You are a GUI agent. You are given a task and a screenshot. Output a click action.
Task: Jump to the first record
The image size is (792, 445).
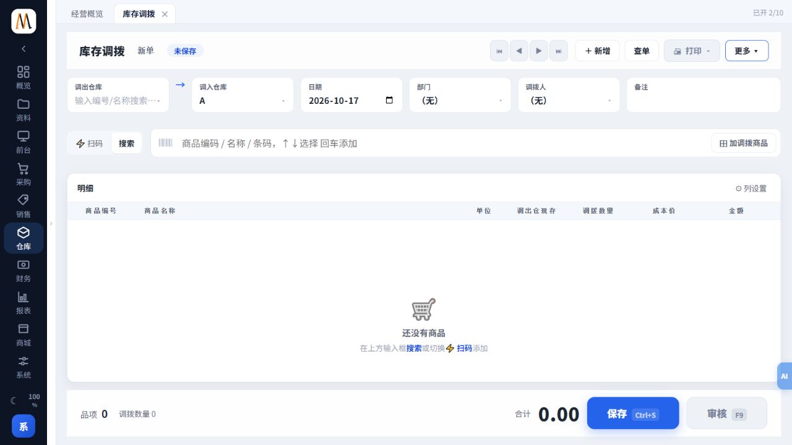coord(499,51)
